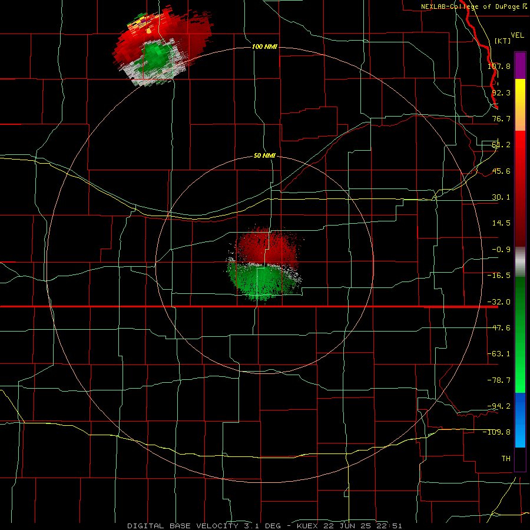530x530 pixels.
Task: Click the distant northwest storm velocity echo
Action: (163, 45)
